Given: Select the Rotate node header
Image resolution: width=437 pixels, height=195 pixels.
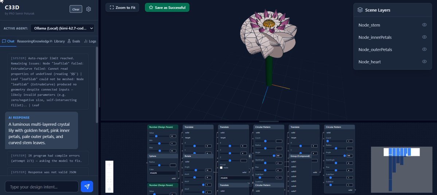Looking at the screenshot, I should tap(198, 156).
